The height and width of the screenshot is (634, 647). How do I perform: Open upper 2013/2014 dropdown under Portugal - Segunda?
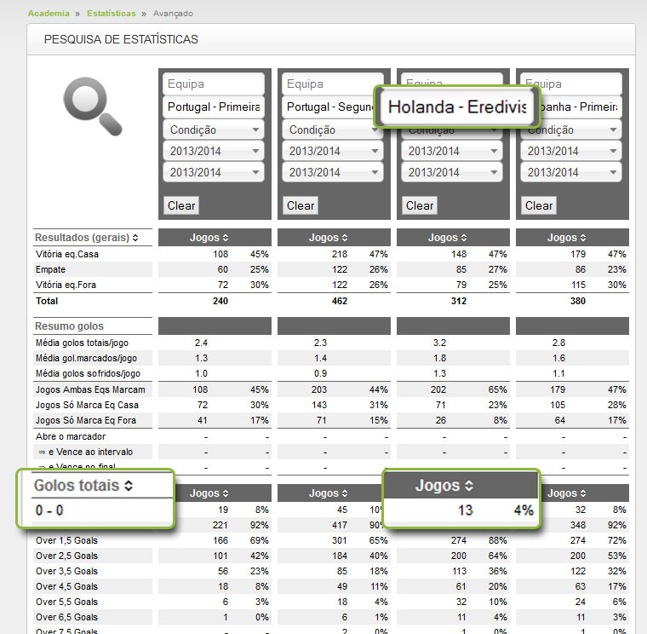333,151
